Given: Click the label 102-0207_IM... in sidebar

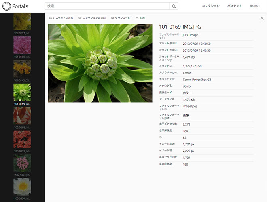Looking at the screenshot, I should [22, 33].
